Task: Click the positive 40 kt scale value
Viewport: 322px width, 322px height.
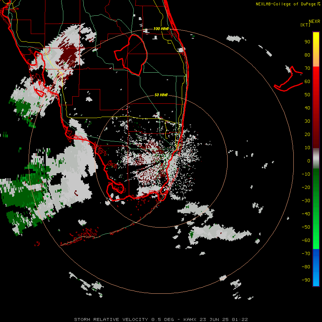Action: (307, 108)
